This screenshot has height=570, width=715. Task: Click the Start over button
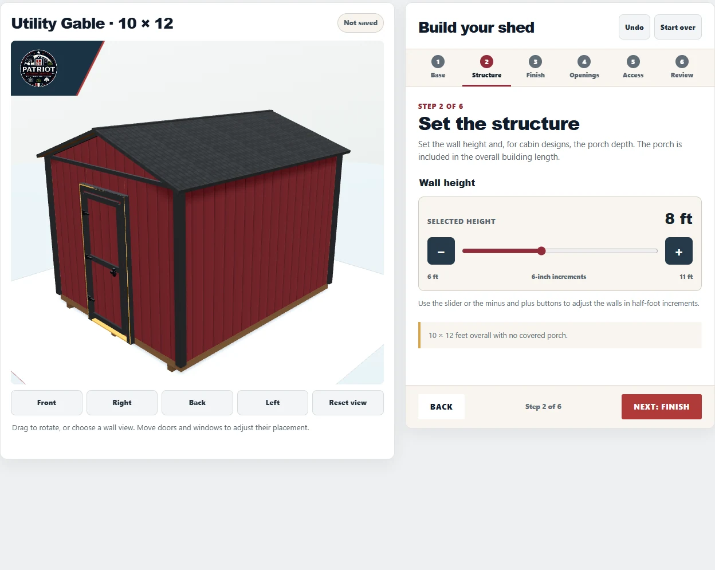coord(678,27)
